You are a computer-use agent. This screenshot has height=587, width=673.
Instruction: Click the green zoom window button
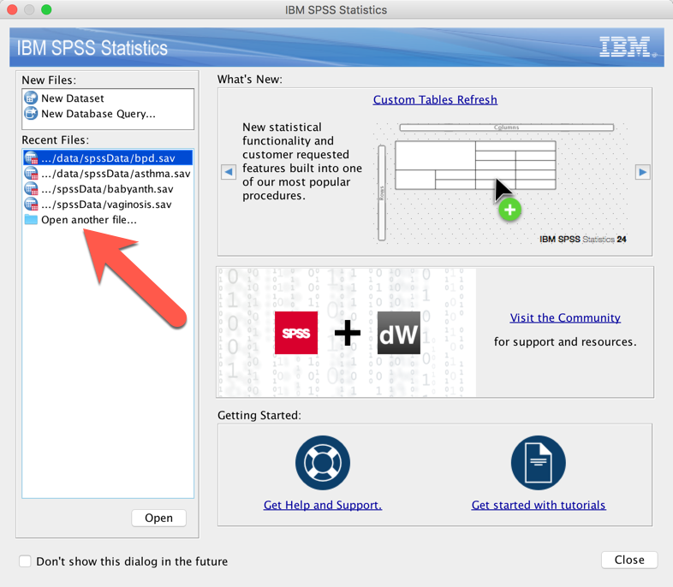click(46, 9)
